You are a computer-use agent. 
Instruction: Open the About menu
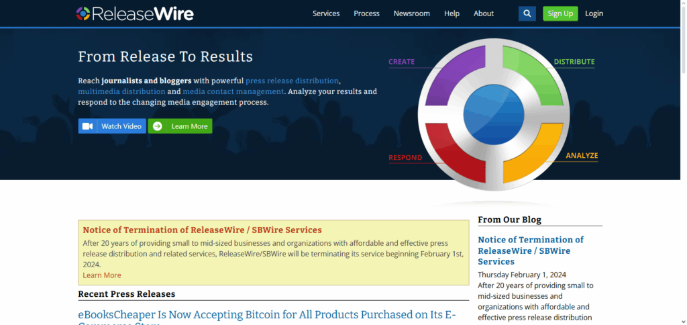(484, 13)
